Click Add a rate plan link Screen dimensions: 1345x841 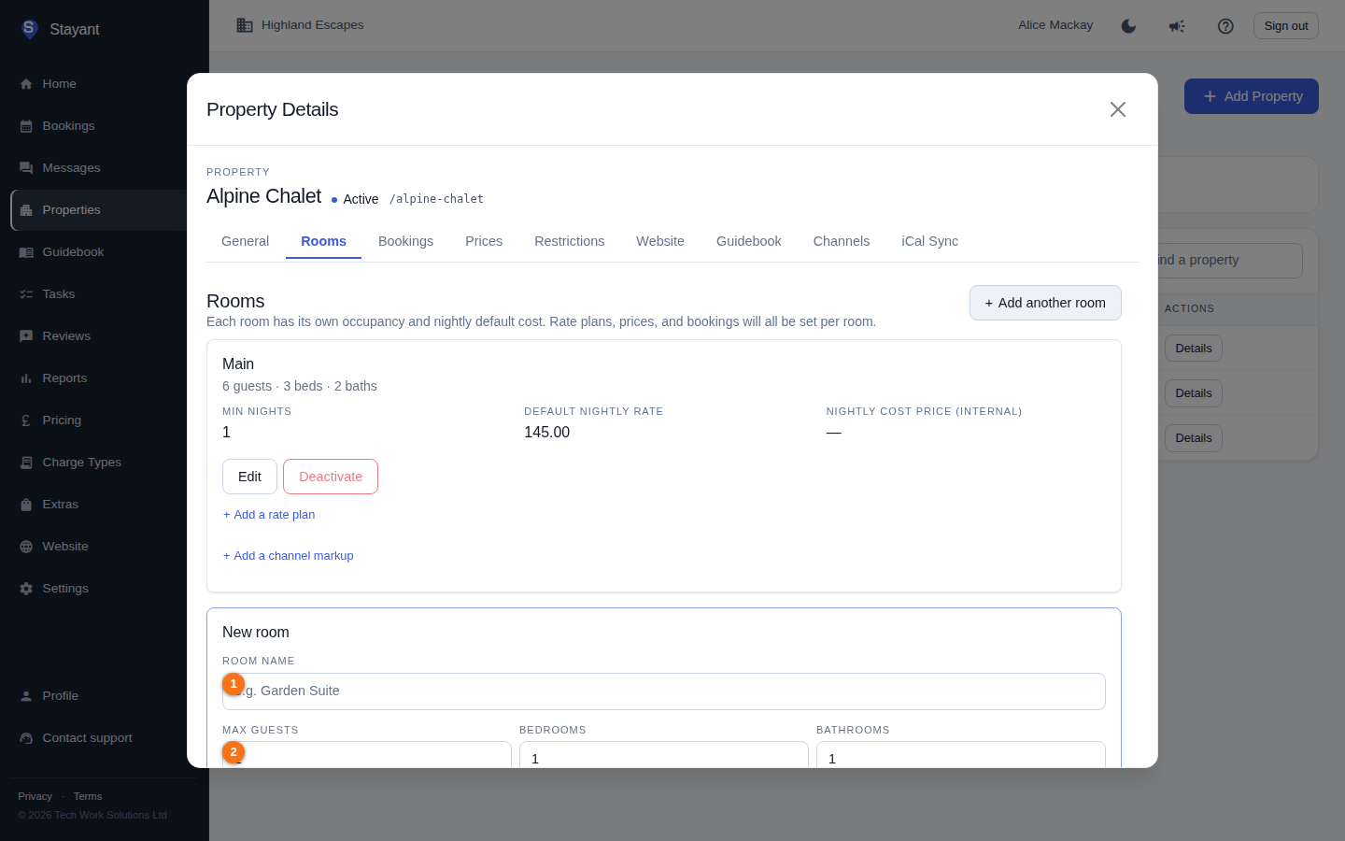click(x=269, y=515)
